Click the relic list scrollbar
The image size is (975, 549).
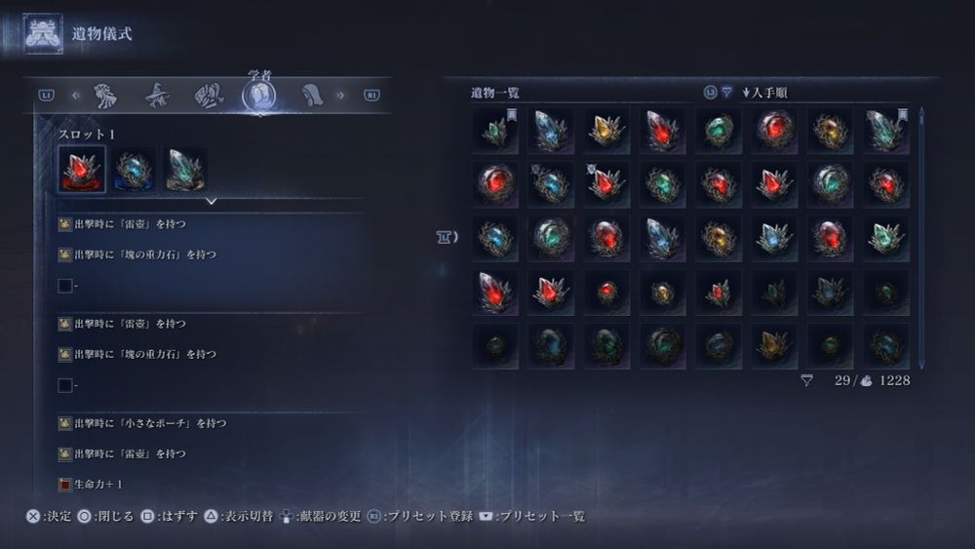[921, 238]
